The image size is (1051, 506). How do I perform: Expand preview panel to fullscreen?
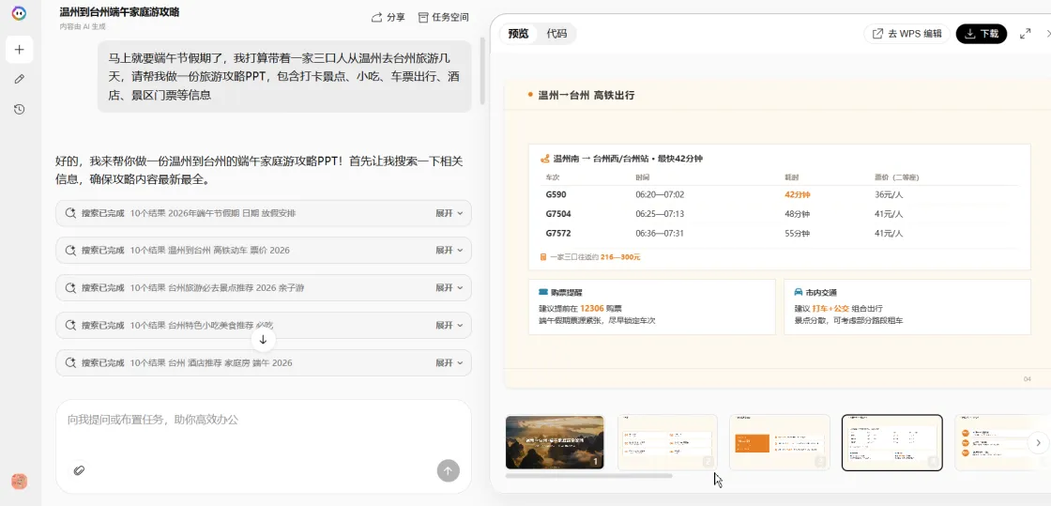coord(1025,34)
